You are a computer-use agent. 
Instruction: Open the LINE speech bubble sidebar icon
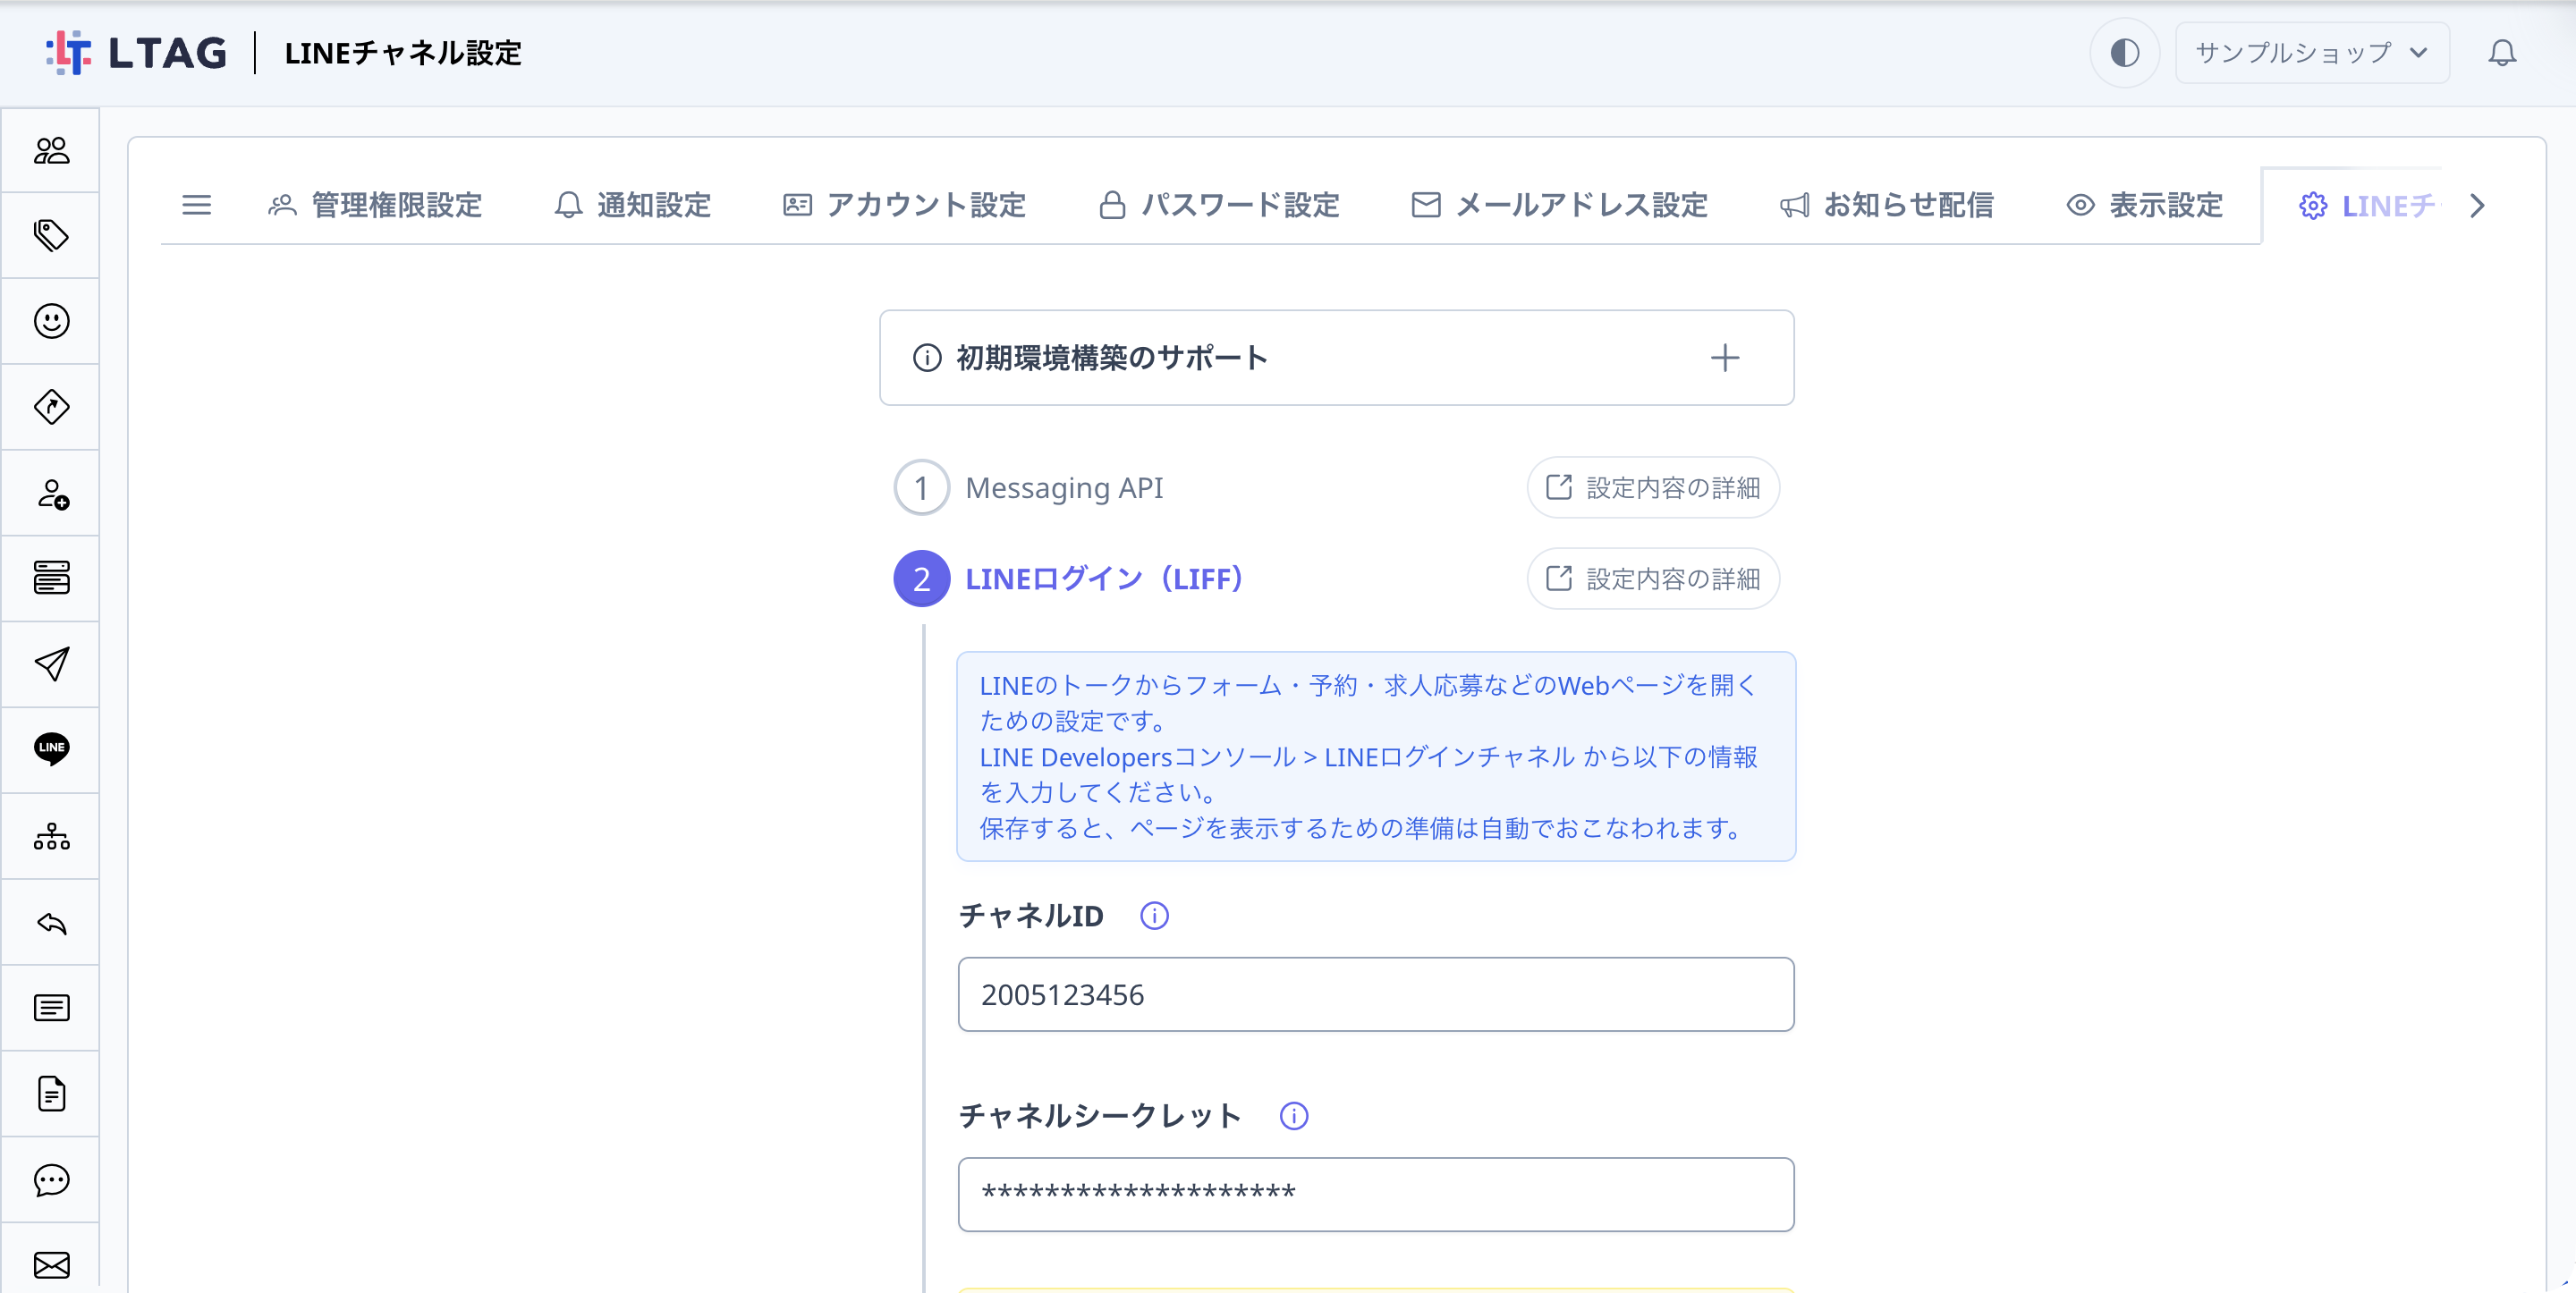point(51,749)
